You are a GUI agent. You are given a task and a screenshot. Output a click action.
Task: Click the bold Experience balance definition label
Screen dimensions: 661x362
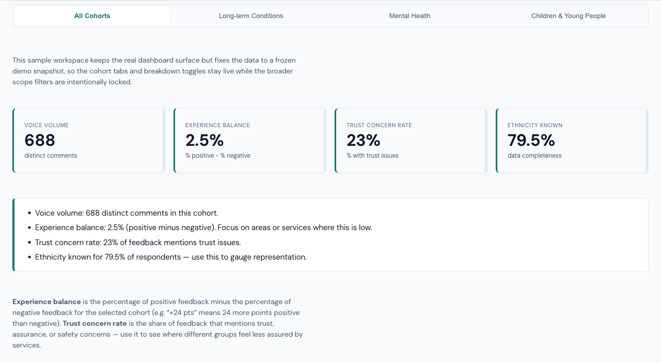46,301
